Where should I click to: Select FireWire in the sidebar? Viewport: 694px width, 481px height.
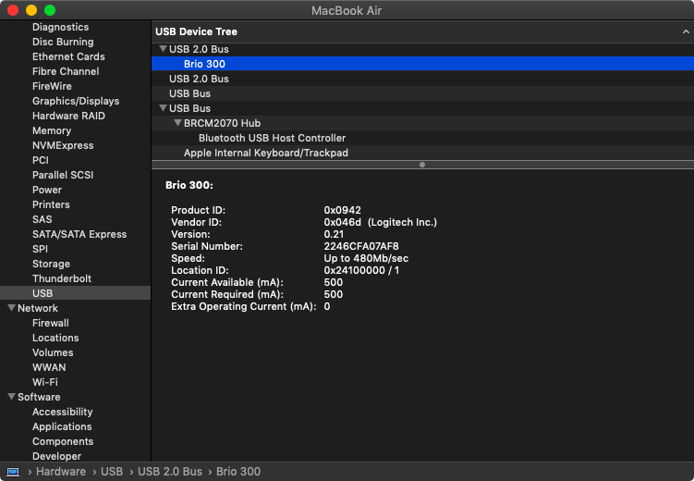click(x=52, y=86)
